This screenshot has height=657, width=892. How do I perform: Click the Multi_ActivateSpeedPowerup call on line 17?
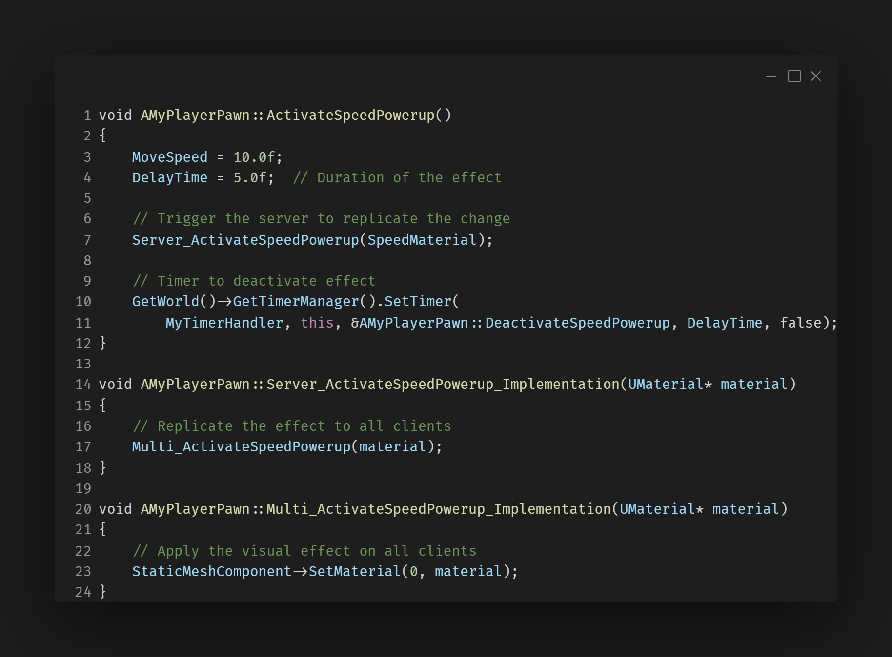(241, 447)
